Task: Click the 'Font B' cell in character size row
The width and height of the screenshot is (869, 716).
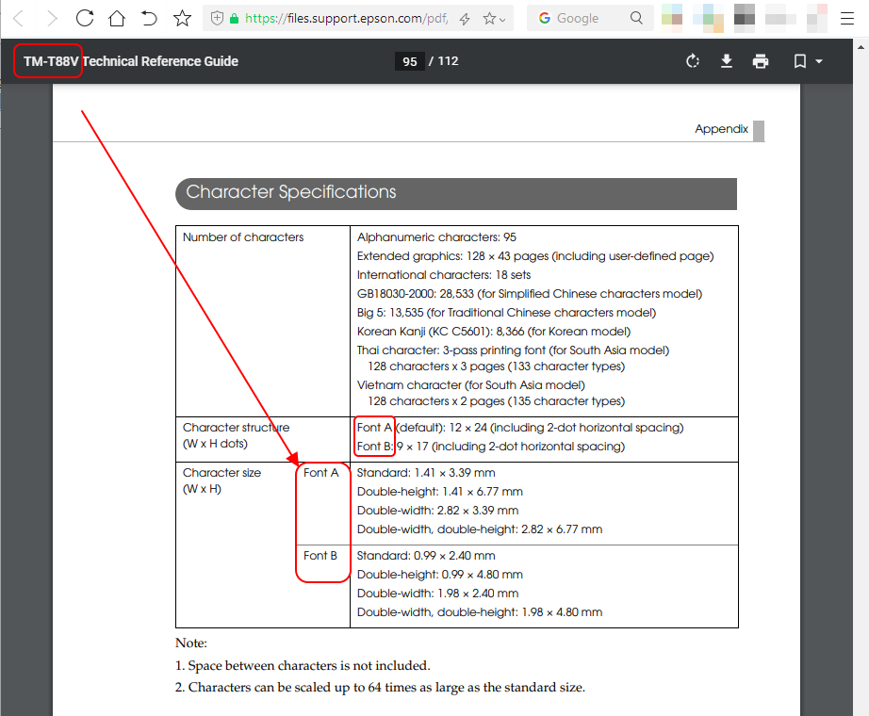Action: pyautogui.click(x=320, y=555)
